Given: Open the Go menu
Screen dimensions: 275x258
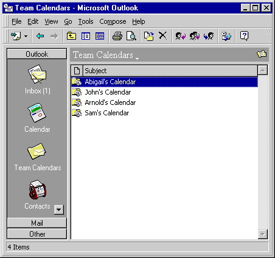Looking at the screenshot, I should coord(68,21).
